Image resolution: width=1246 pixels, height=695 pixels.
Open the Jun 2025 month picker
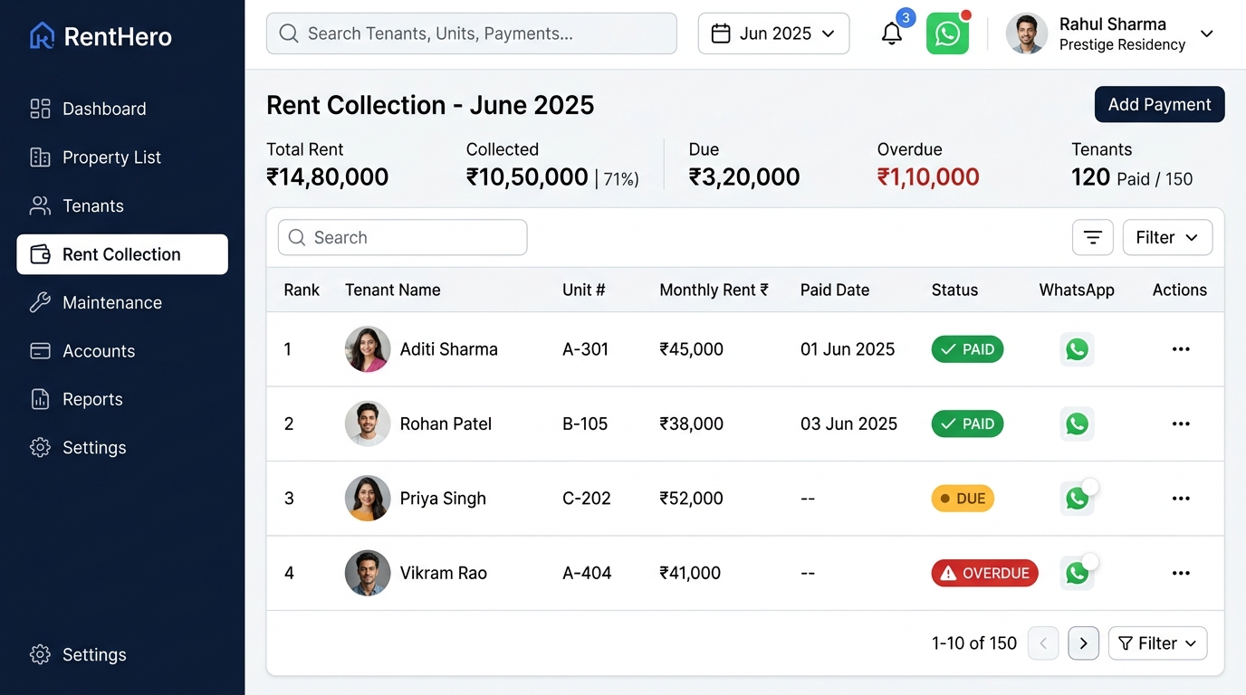[x=773, y=33]
